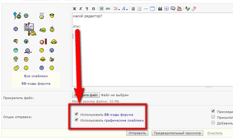This screenshot has width=233, height=140.
Task: Click the Выберите файл upload button
Action: coord(86,95)
